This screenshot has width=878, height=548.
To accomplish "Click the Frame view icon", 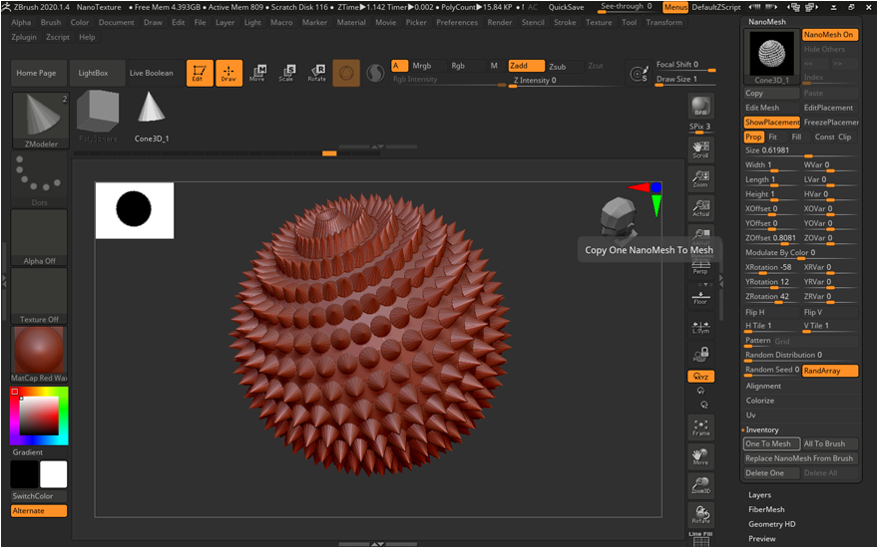I will 700,427.
